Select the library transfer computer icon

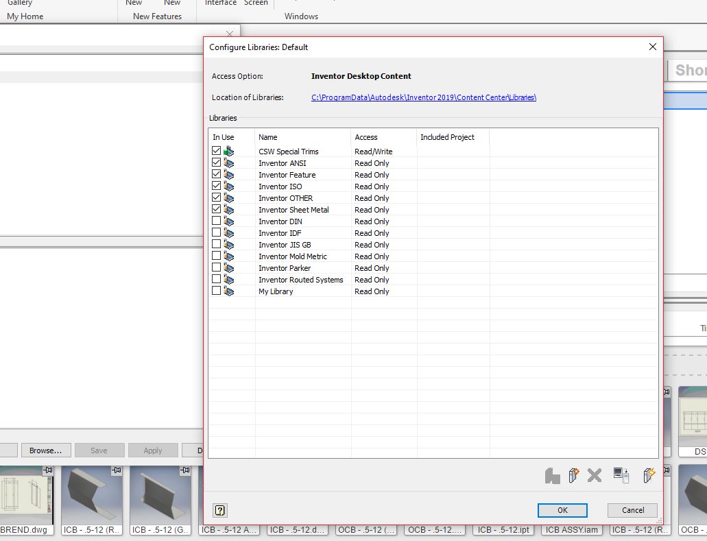(621, 474)
